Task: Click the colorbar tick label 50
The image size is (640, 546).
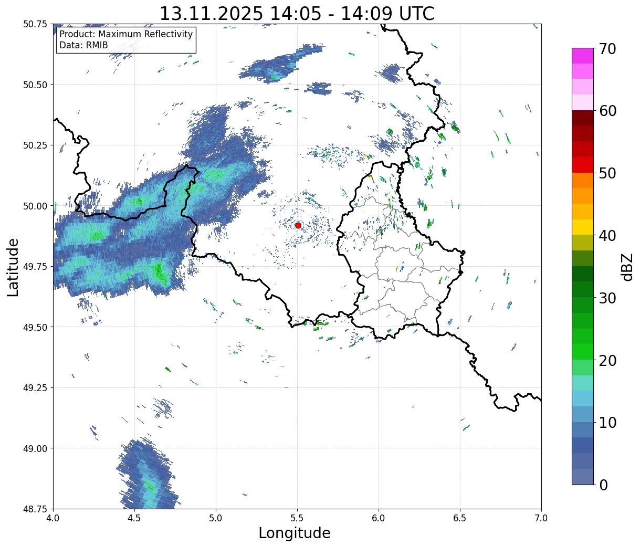Action: [607, 173]
